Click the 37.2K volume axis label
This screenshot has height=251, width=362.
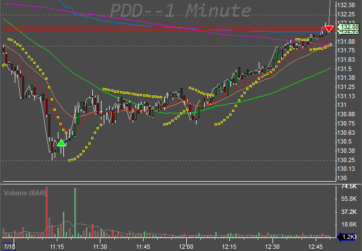pyautogui.click(x=349, y=212)
